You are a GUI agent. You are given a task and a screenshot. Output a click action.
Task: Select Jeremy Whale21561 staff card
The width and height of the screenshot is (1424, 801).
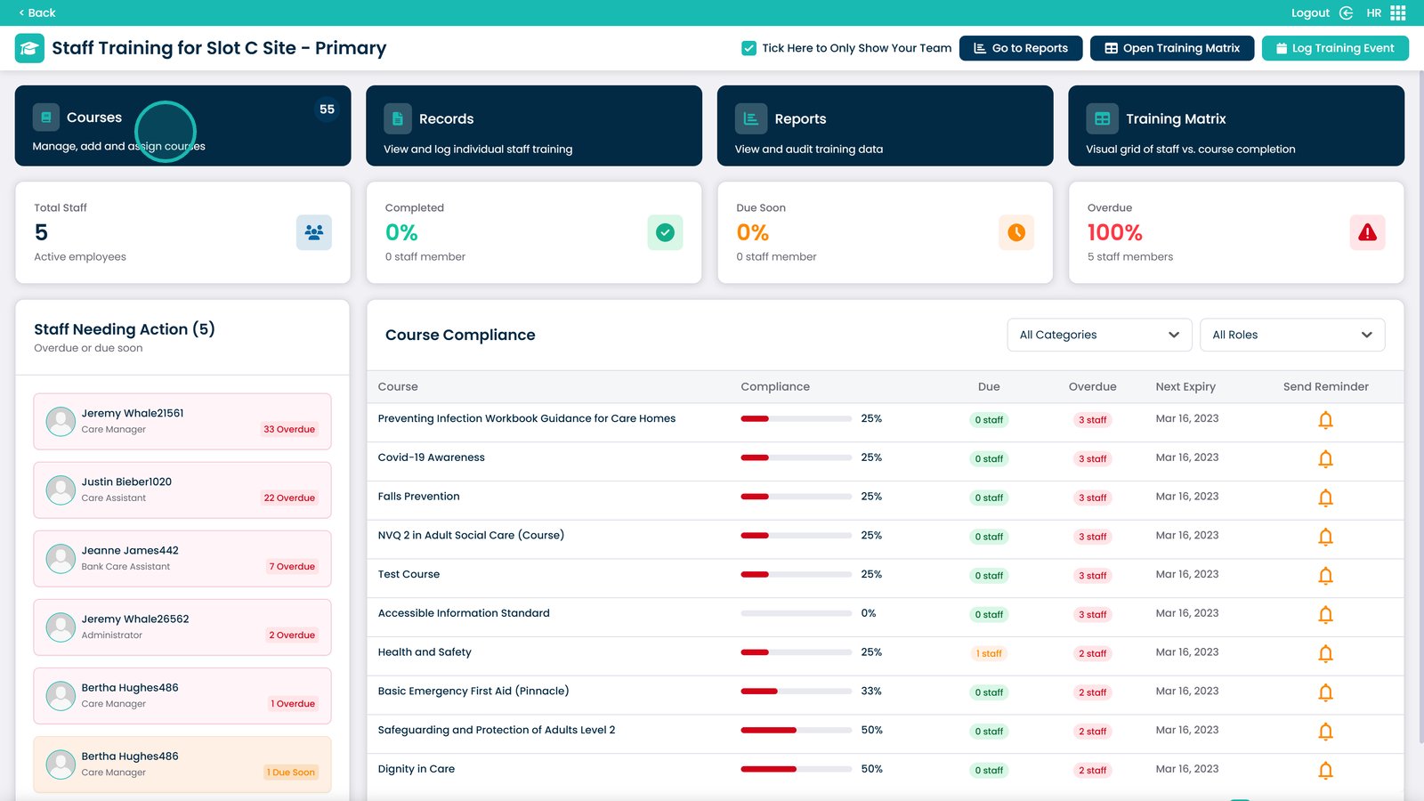pos(182,421)
